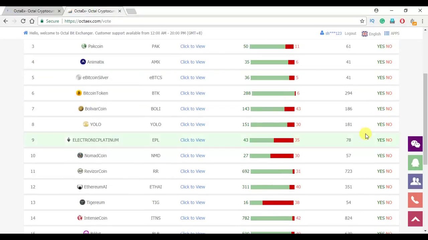Click the NomadCoin coin logo
The width and height of the screenshot is (428, 240).
coord(80,155)
